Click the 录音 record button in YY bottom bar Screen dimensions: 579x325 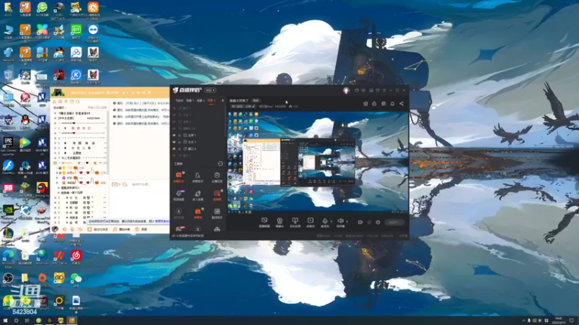click(x=141, y=229)
